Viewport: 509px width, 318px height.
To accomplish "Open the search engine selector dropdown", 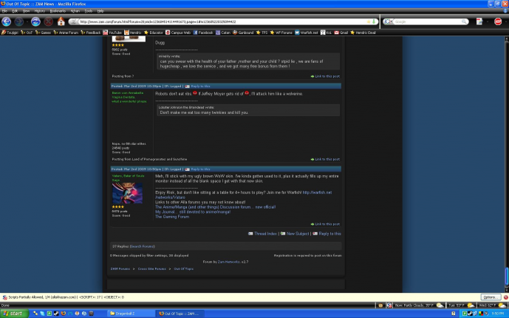I will pyautogui.click(x=389, y=21).
